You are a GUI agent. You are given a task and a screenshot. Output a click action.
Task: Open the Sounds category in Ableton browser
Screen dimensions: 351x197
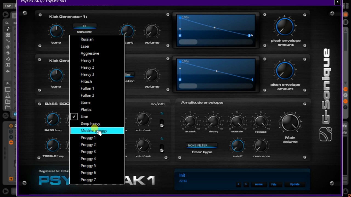[8, 29]
